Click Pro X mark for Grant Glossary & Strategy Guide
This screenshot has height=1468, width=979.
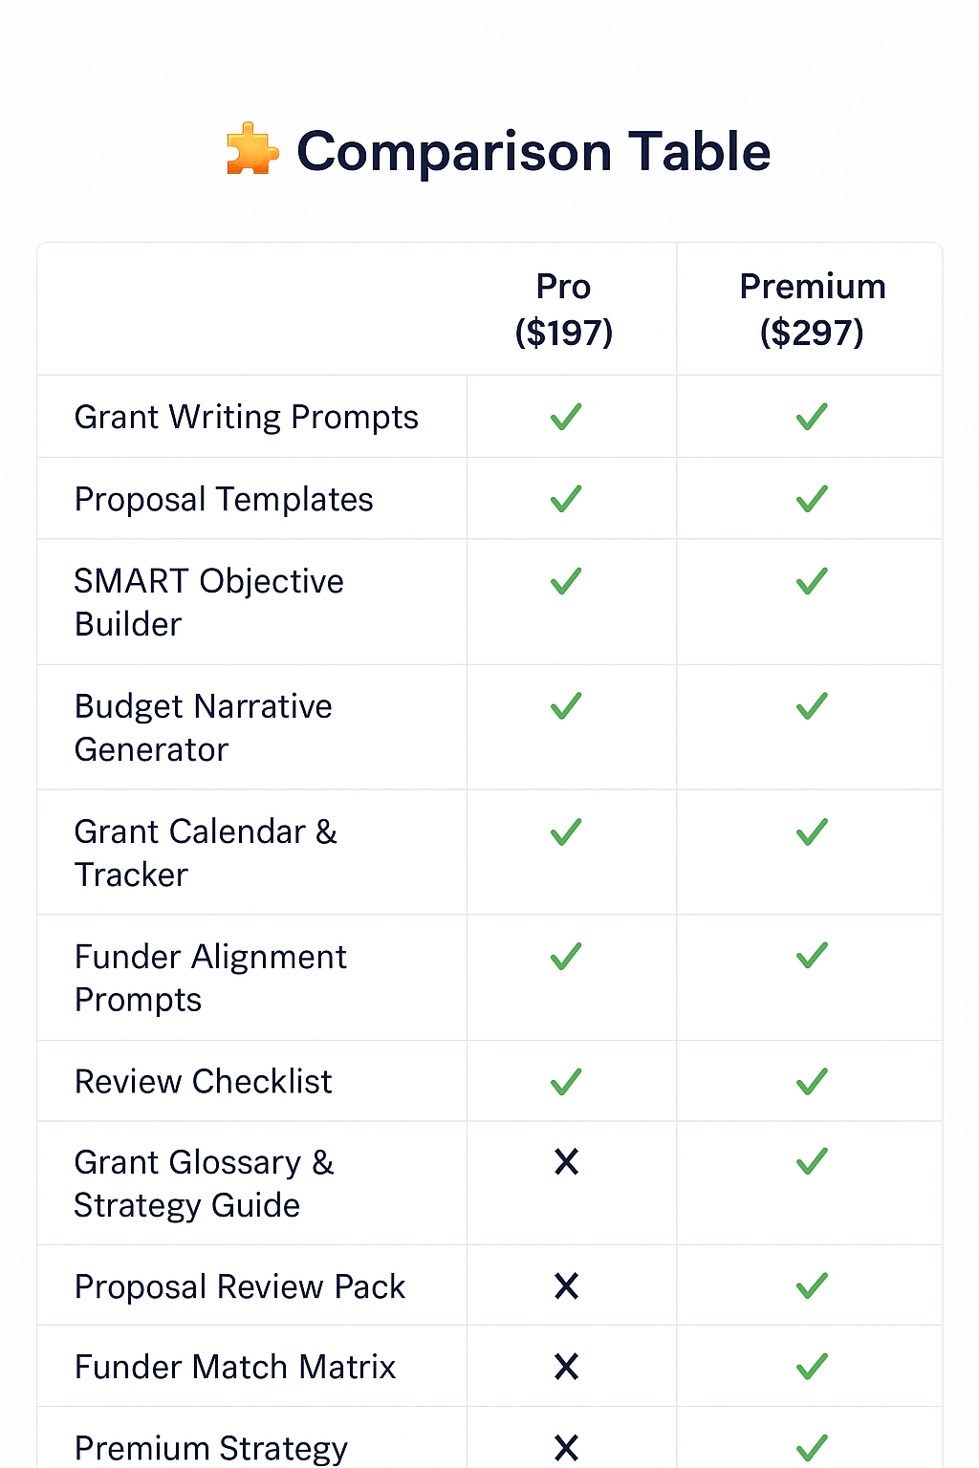566,1162
